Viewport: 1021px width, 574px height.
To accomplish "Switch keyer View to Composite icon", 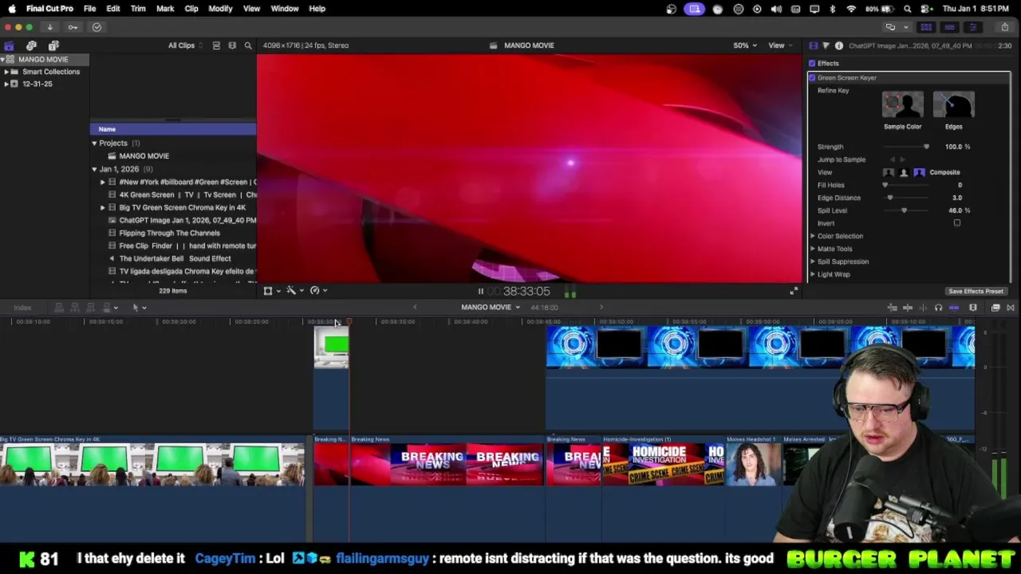I will point(919,172).
